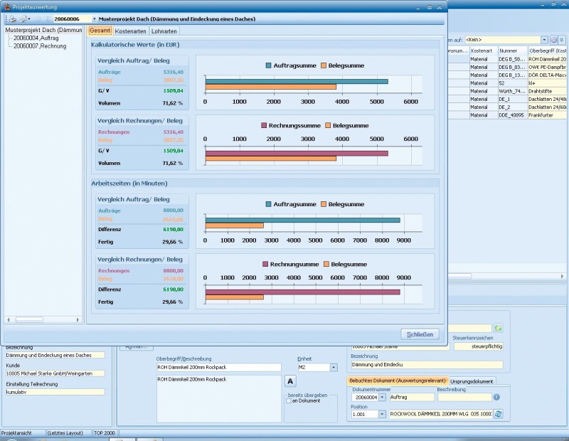The image size is (569, 441).
Task: Click the 'Arbeitszeiten (in Minuten)' section header
Action: pos(129,184)
